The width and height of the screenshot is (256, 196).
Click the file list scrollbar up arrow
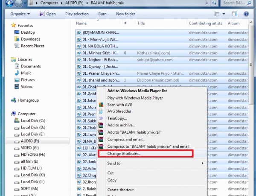[x=251, y=22]
